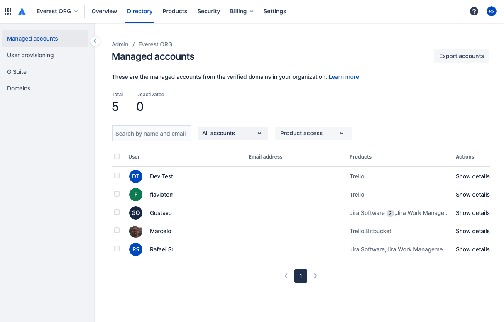Click the flavioton user name
Screen dimensions: 504x322
[x=161, y=195]
